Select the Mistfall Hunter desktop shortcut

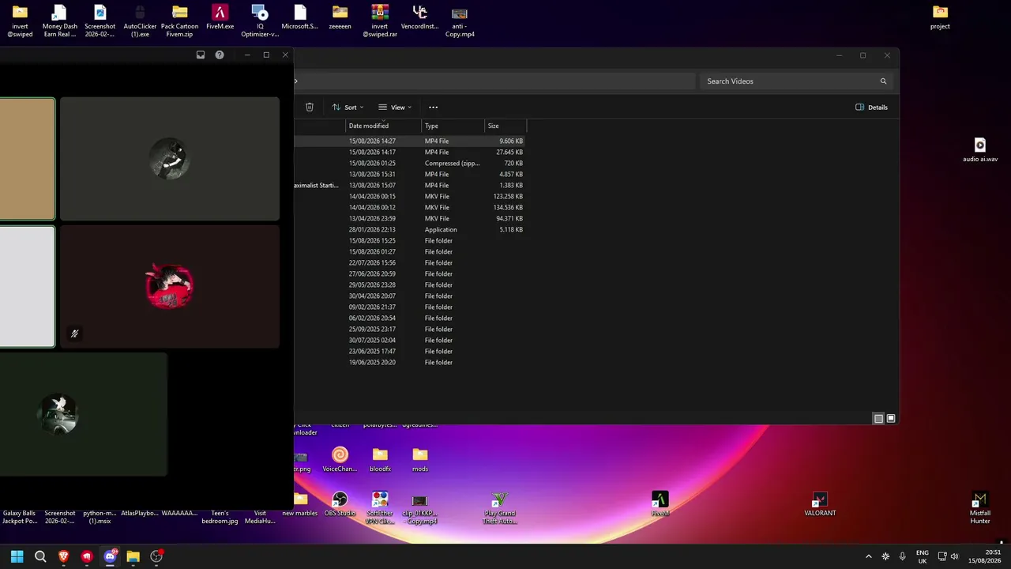tap(980, 507)
